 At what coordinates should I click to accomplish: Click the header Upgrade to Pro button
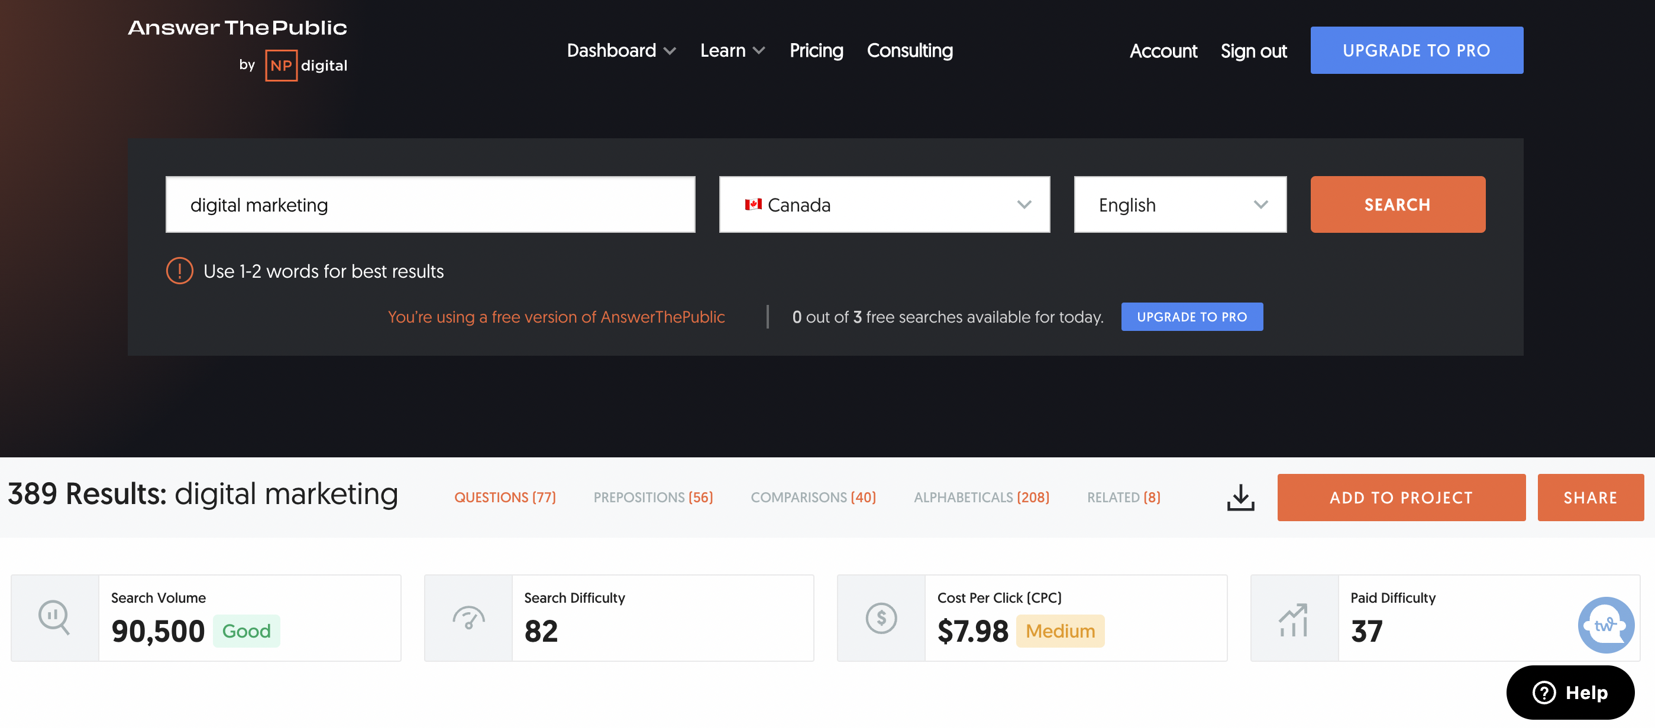[1416, 50]
